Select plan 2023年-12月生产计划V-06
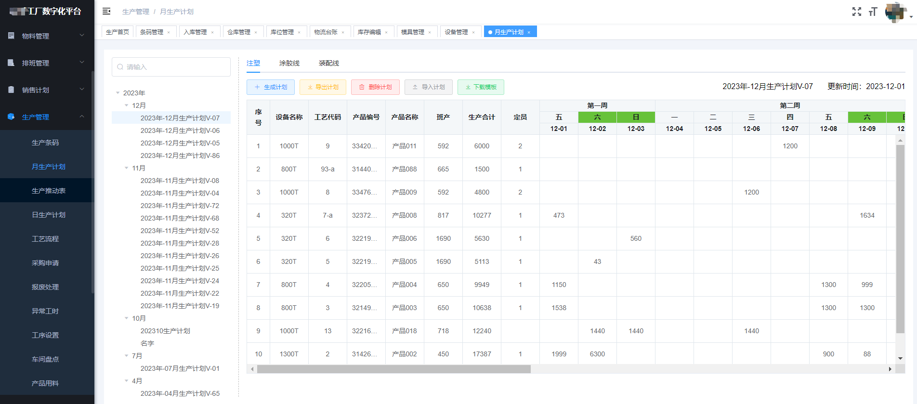 (180, 130)
